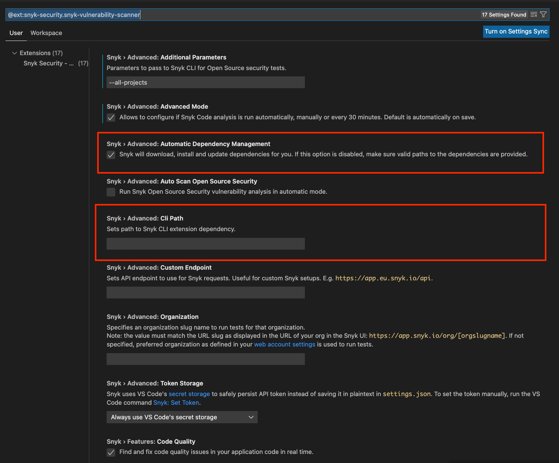Image resolution: width=559 pixels, height=463 pixels.
Task: Click the https://app.snyk.io/org/[orgslugname] text
Action: tap(437, 335)
